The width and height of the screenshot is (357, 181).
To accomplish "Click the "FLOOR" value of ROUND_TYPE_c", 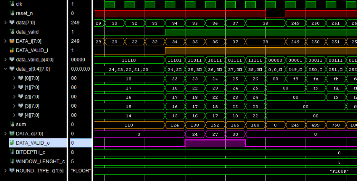I will [80, 171].
